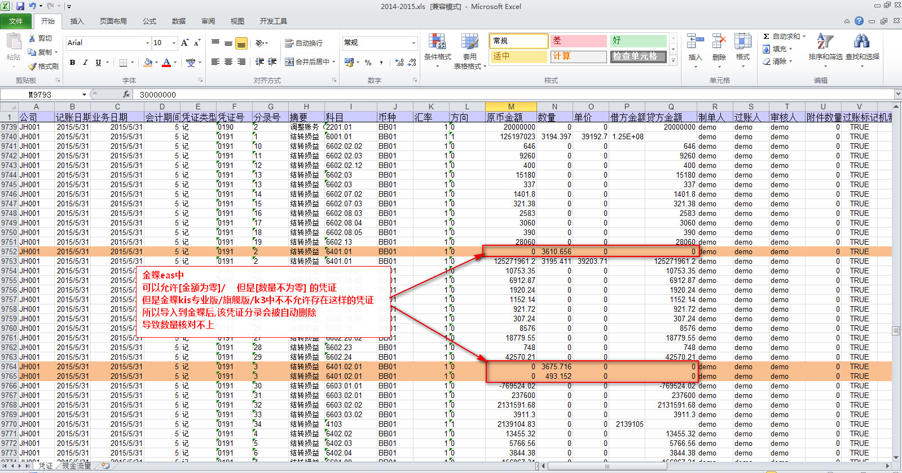
Task: Switch to the 公式 (Formulas) ribbon tab
Action: click(149, 21)
